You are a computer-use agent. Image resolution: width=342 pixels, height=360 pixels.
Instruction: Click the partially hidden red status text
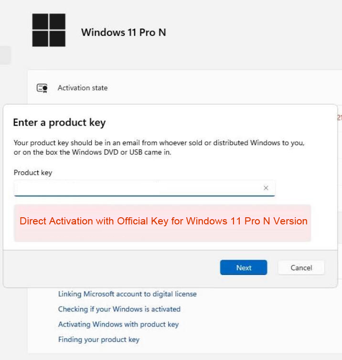click(x=339, y=117)
